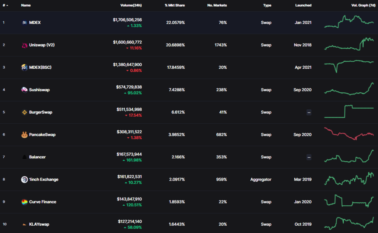Click Balancer 7-day volume graph

[349, 156]
